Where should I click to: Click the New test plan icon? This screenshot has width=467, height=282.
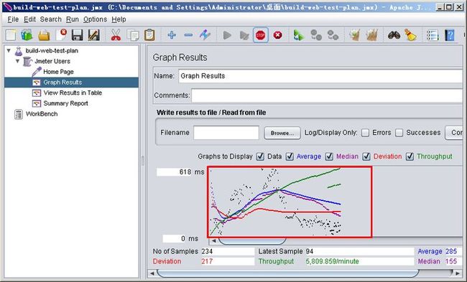coord(11,35)
